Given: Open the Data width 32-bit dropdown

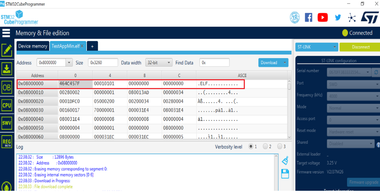Looking at the screenshot, I should coord(159,62).
